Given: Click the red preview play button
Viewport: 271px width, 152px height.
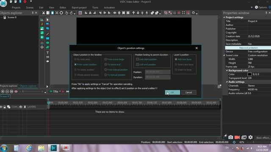Looking at the screenshot, I should click(x=63, y=92).
